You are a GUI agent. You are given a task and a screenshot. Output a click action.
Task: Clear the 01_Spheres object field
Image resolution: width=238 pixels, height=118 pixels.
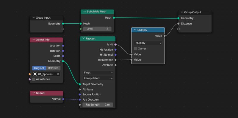(58, 74)
